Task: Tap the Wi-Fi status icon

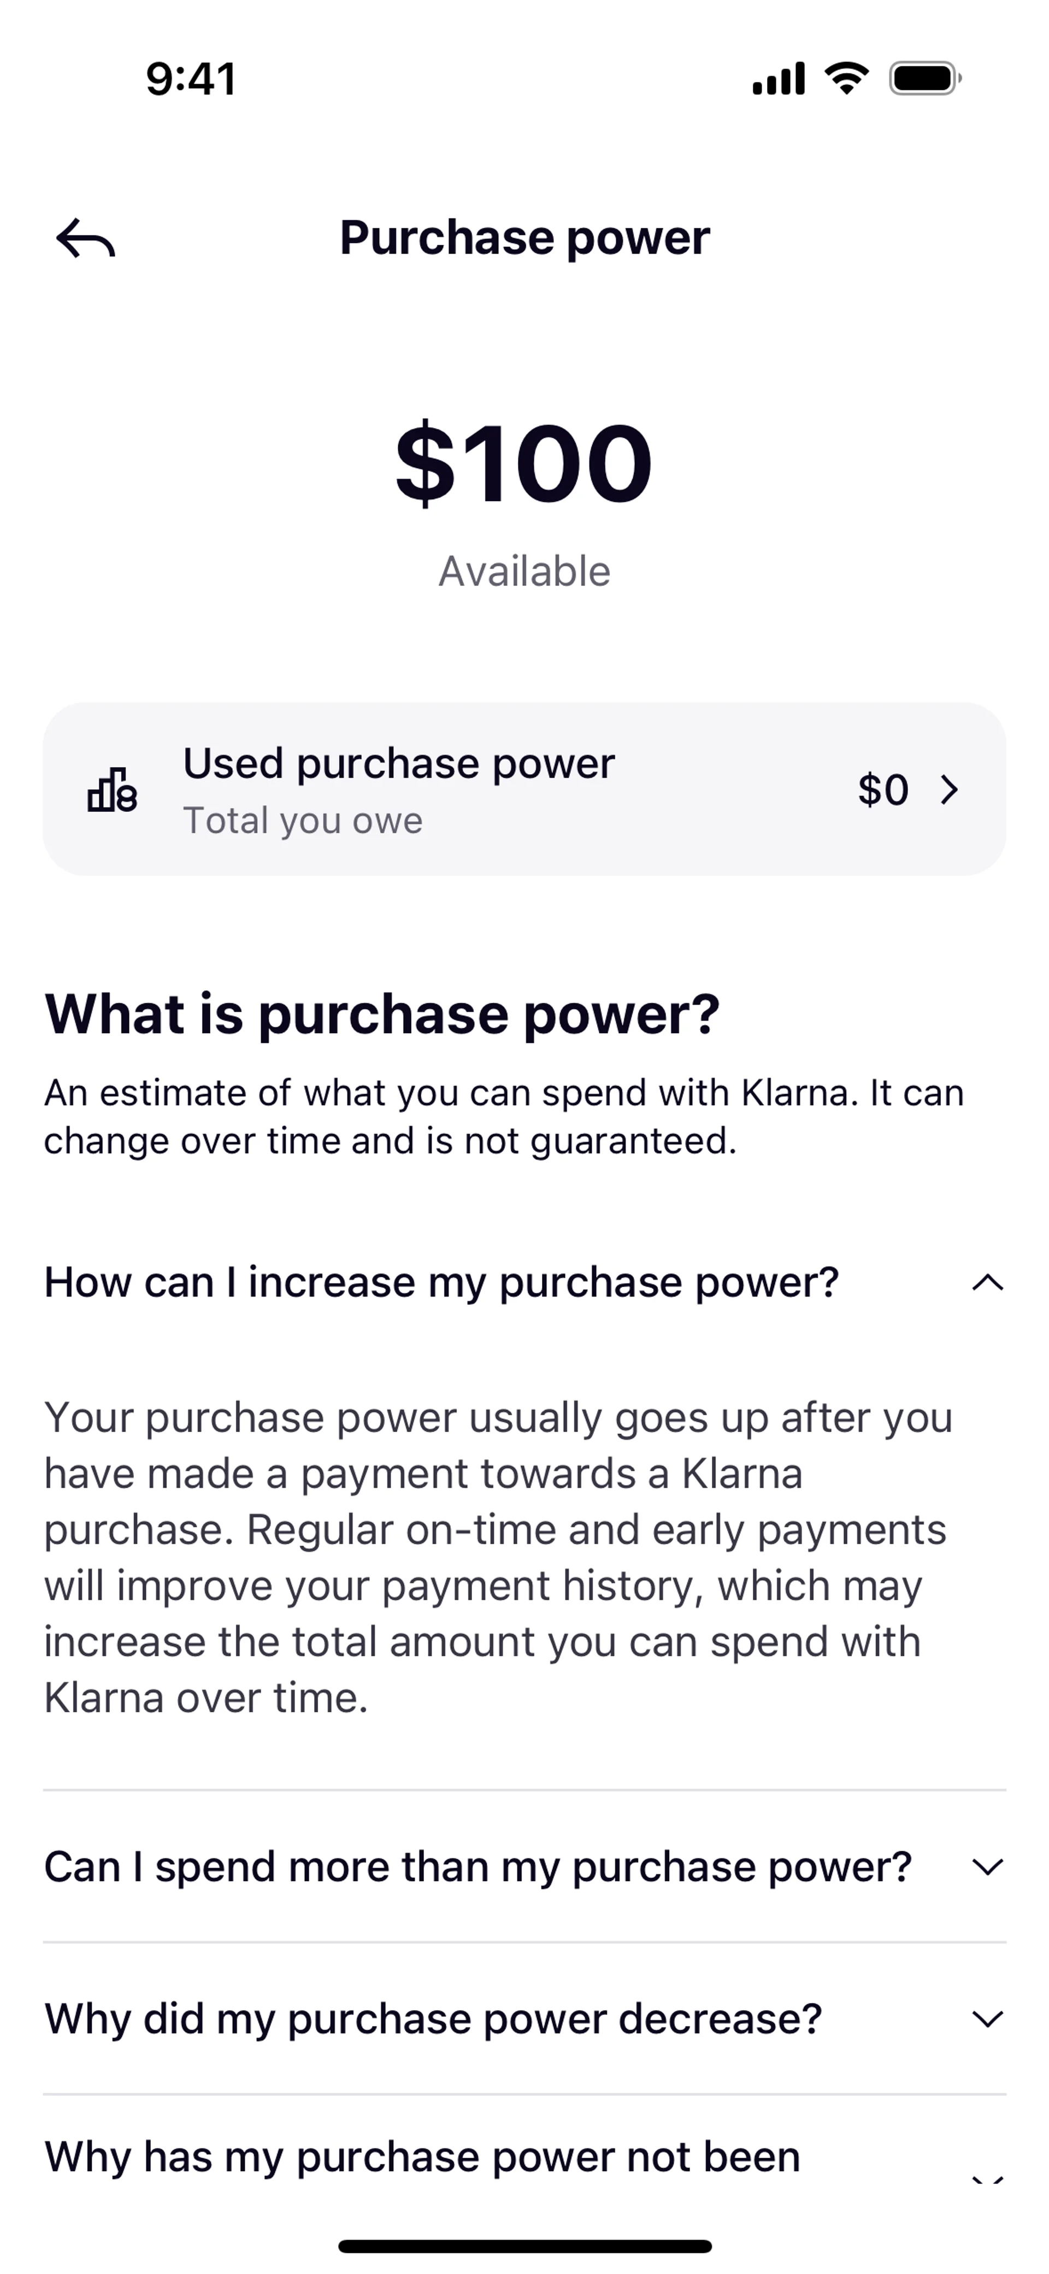Action: pos(846,79)
